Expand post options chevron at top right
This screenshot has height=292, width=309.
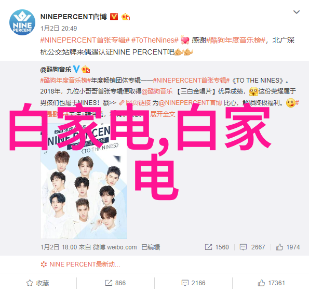tap(297, 12)
